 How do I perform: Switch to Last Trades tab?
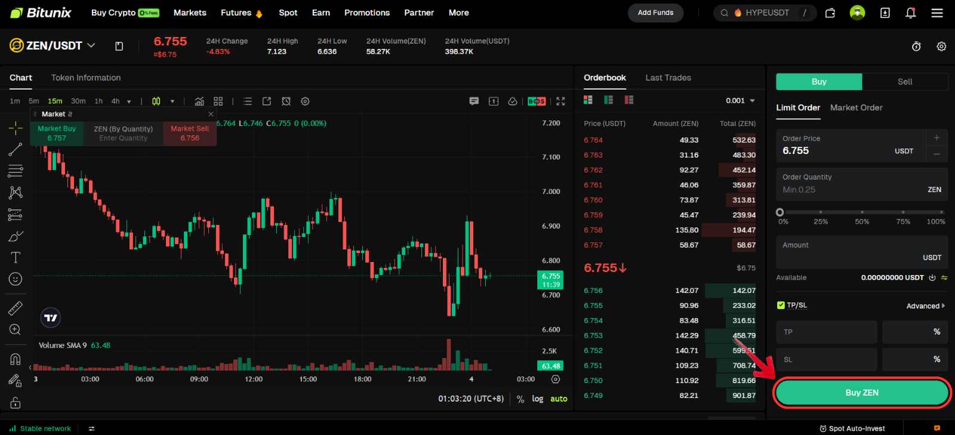coord(668,78)
